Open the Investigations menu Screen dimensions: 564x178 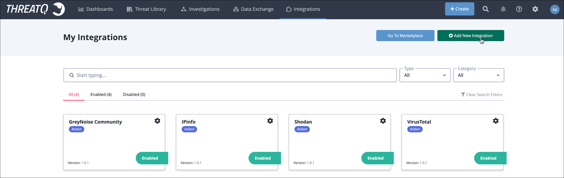[200, 9]
